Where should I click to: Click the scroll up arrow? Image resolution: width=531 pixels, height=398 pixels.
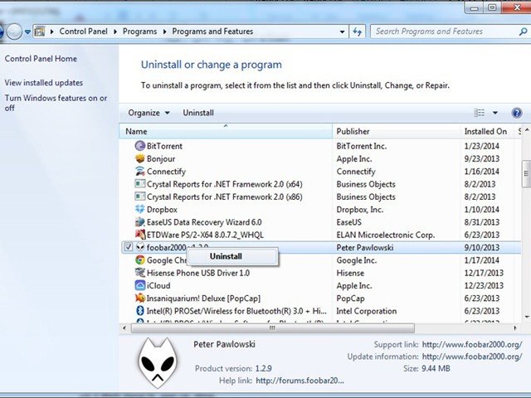pyautogui.click(x=527, y=130)
